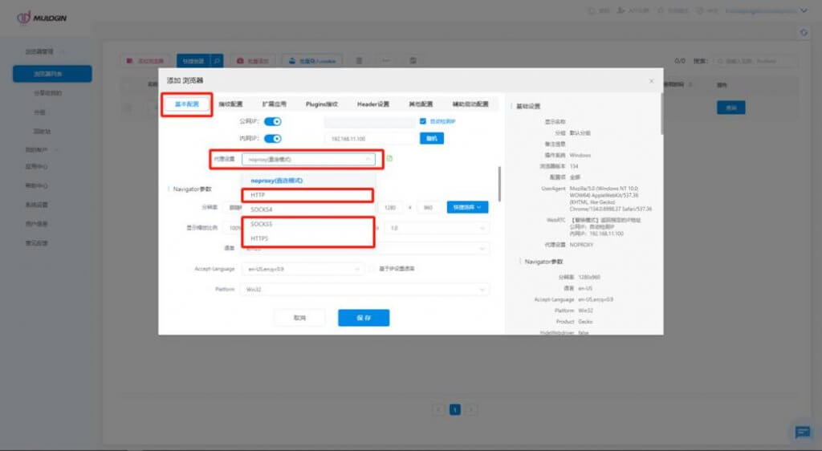Click the ellipsis more-options toolbar icon
This screenshot has width=822, height=451.
pyautogui.click(x=386, y=60)
